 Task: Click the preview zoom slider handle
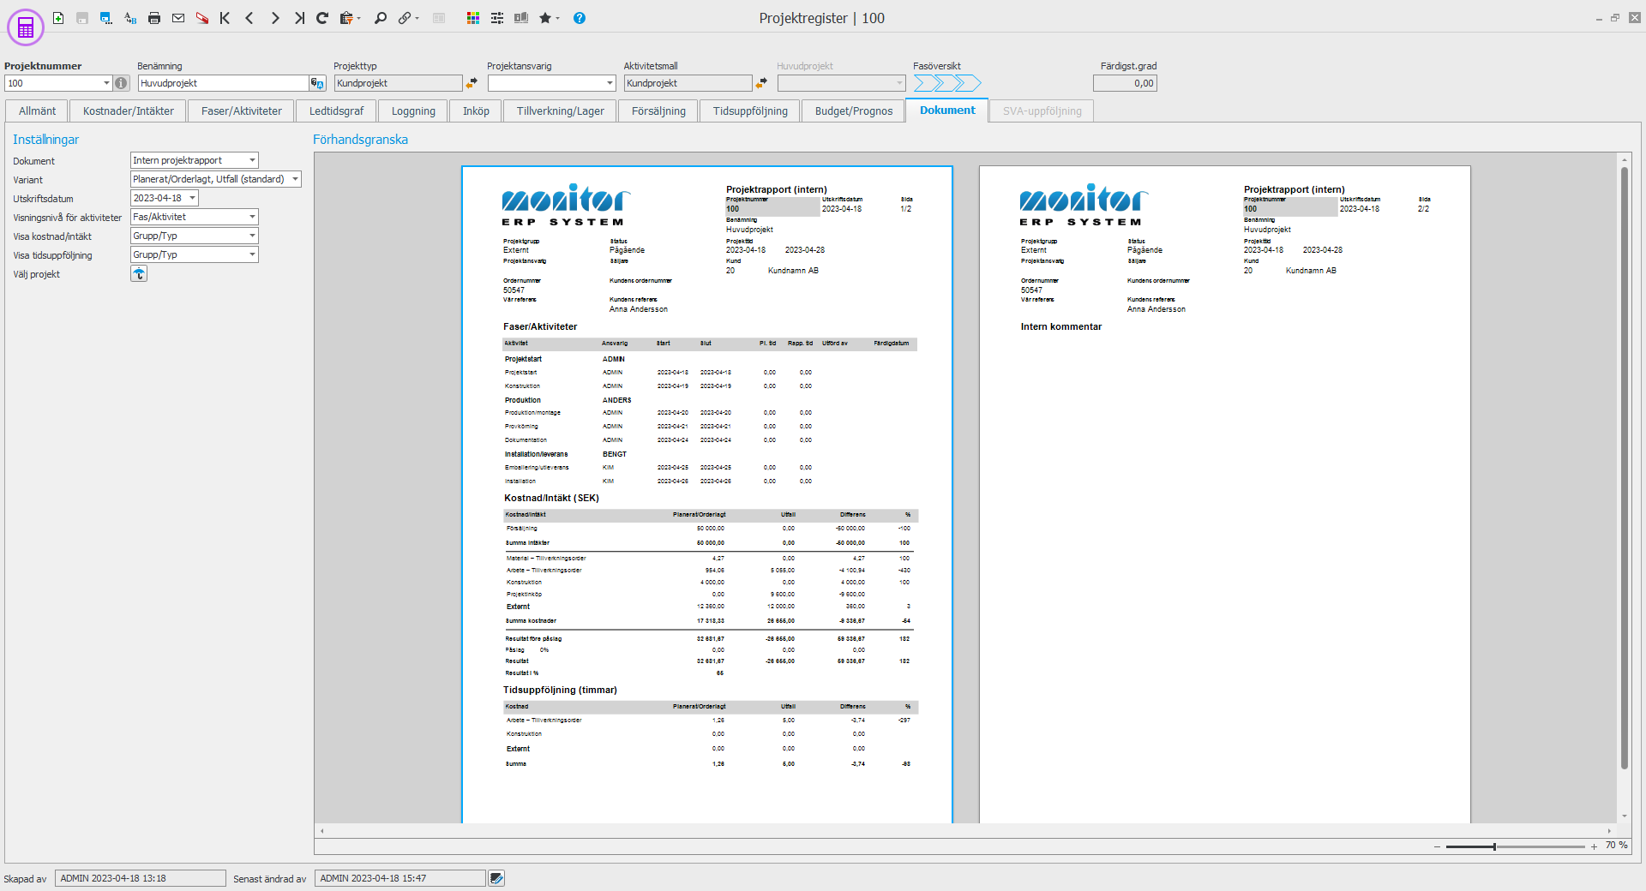tap(1494, 846)
